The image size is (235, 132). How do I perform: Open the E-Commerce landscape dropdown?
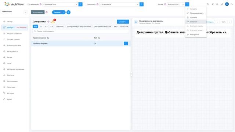pyautogui.click(x=119, y=4)
